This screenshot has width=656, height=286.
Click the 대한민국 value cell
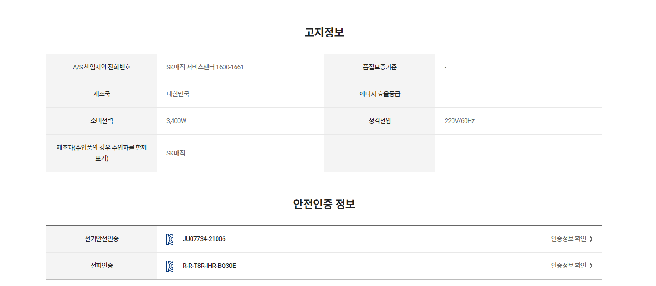pos(241,94)
